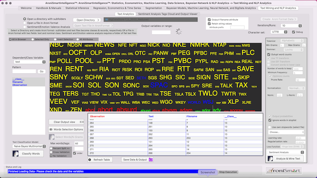The width and height of the screenshot is (317, 178).
Task: Open the Dependent/Class Variable dropdown
Action: [30, 62]
